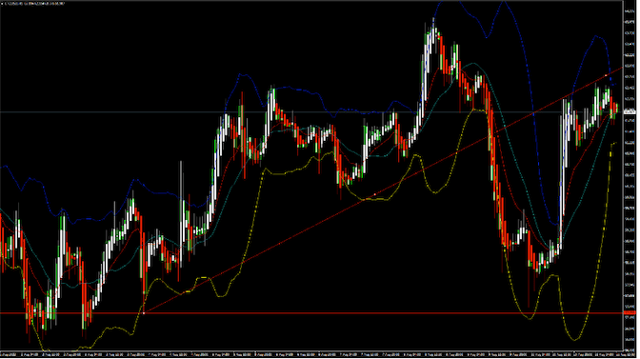Click the highlighted current price label on the price scale
The height and width of the screenshot is (359, 640).
(630, 111)
